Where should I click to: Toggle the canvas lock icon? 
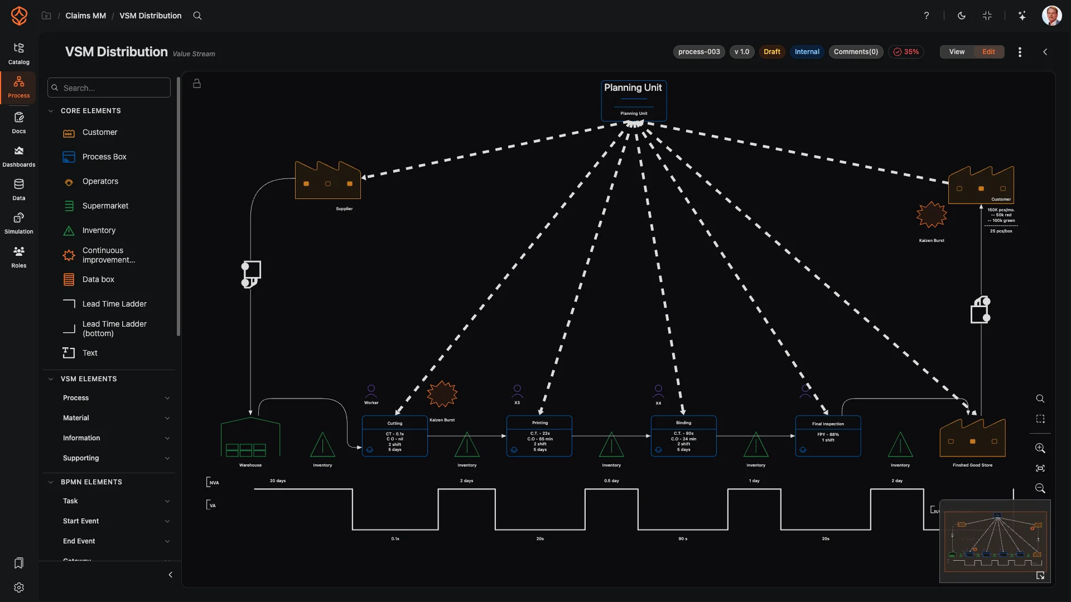[x=197, y=84]
